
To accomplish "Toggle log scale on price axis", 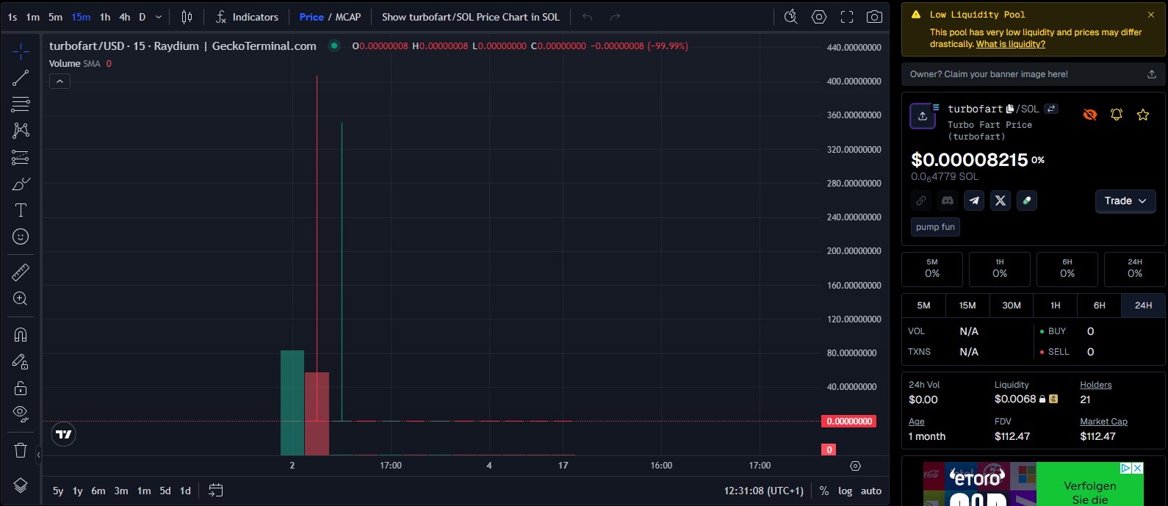I will coord(846,491).
